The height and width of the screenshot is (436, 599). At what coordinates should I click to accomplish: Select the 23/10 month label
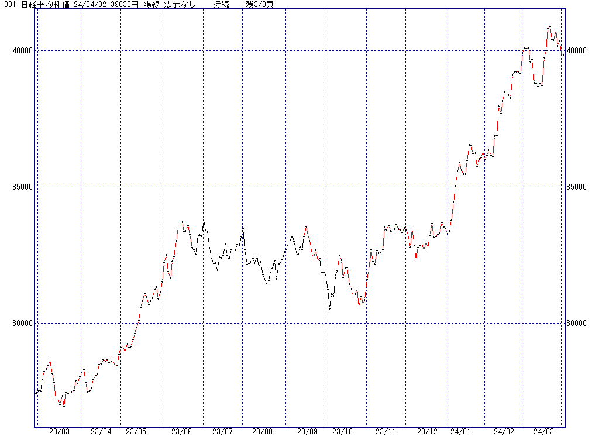tap(343, 431)
